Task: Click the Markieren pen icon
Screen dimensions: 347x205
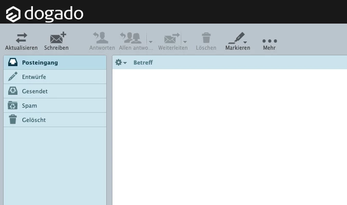Action: pos(236,38)
